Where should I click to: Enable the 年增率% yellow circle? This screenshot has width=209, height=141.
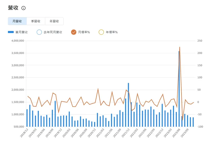pyautogui.click(x=101, y=32)
